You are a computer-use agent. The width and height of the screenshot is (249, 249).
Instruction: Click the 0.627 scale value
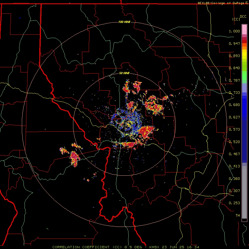click(x=234, y=117)
